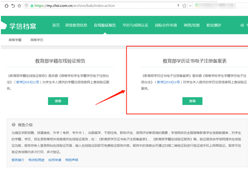Screen dimensions: 248x170
Task: Expand the address bar dropdown arrow
Action: [x=190, y=6]
